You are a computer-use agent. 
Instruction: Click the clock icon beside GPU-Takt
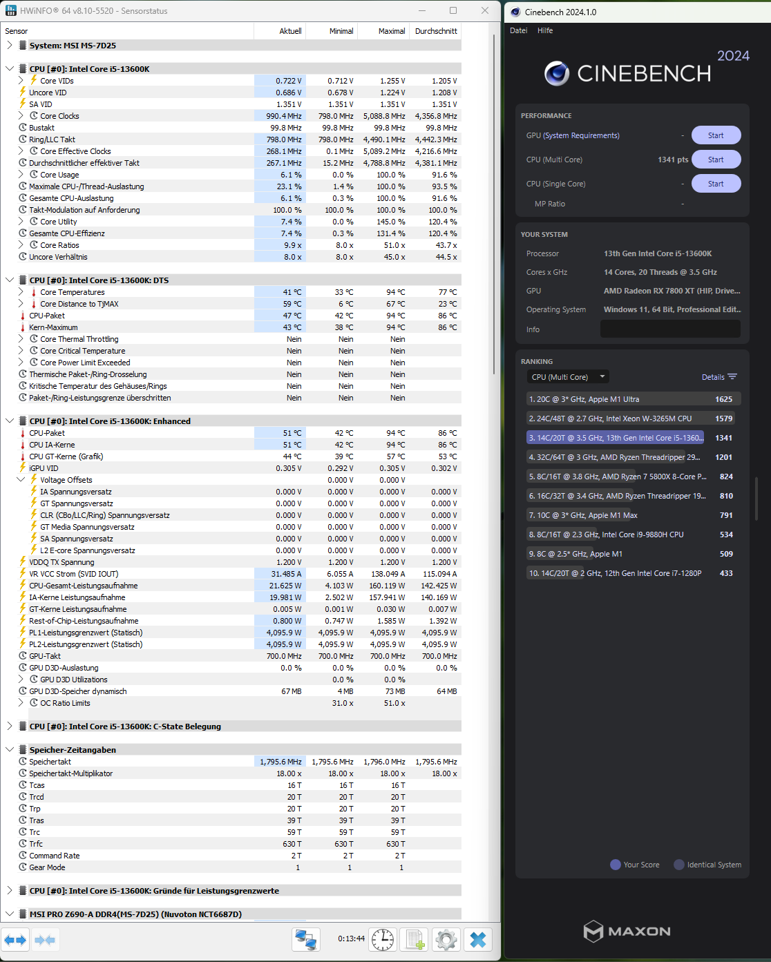23,656
